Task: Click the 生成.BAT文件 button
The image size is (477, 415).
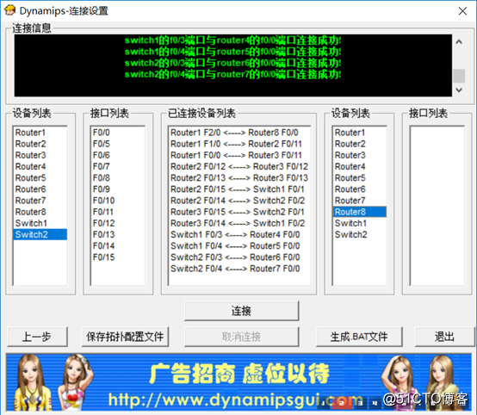Action: 359,337
